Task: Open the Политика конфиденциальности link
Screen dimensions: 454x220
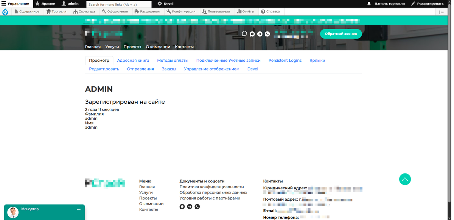Action: pyautogui.click(x=211, y=187)
